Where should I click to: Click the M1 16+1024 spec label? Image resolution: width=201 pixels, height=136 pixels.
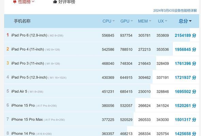[57, 78]
